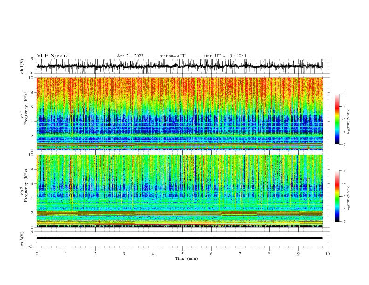Click the "8" tick label on time axis

269,254
